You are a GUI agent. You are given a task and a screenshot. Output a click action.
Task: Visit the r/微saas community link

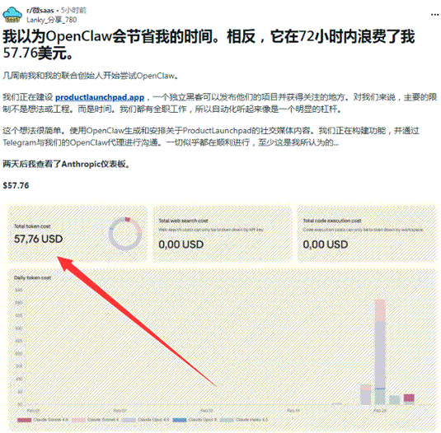coord(40,11)
